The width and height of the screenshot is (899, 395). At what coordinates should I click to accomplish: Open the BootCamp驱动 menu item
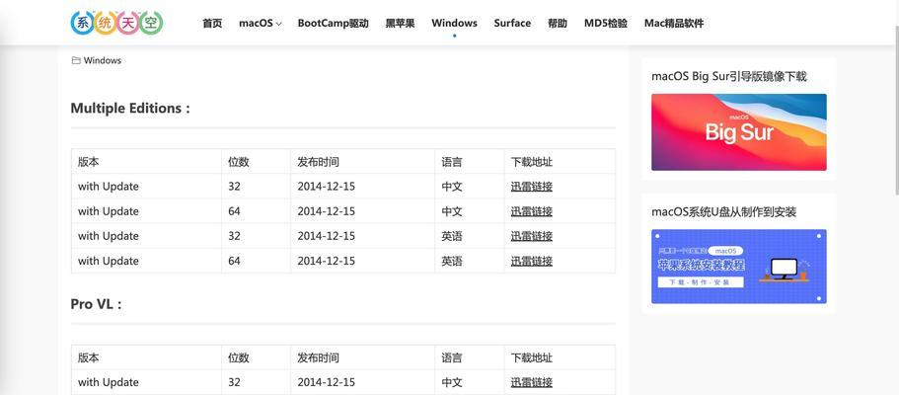tap(334, 24)
